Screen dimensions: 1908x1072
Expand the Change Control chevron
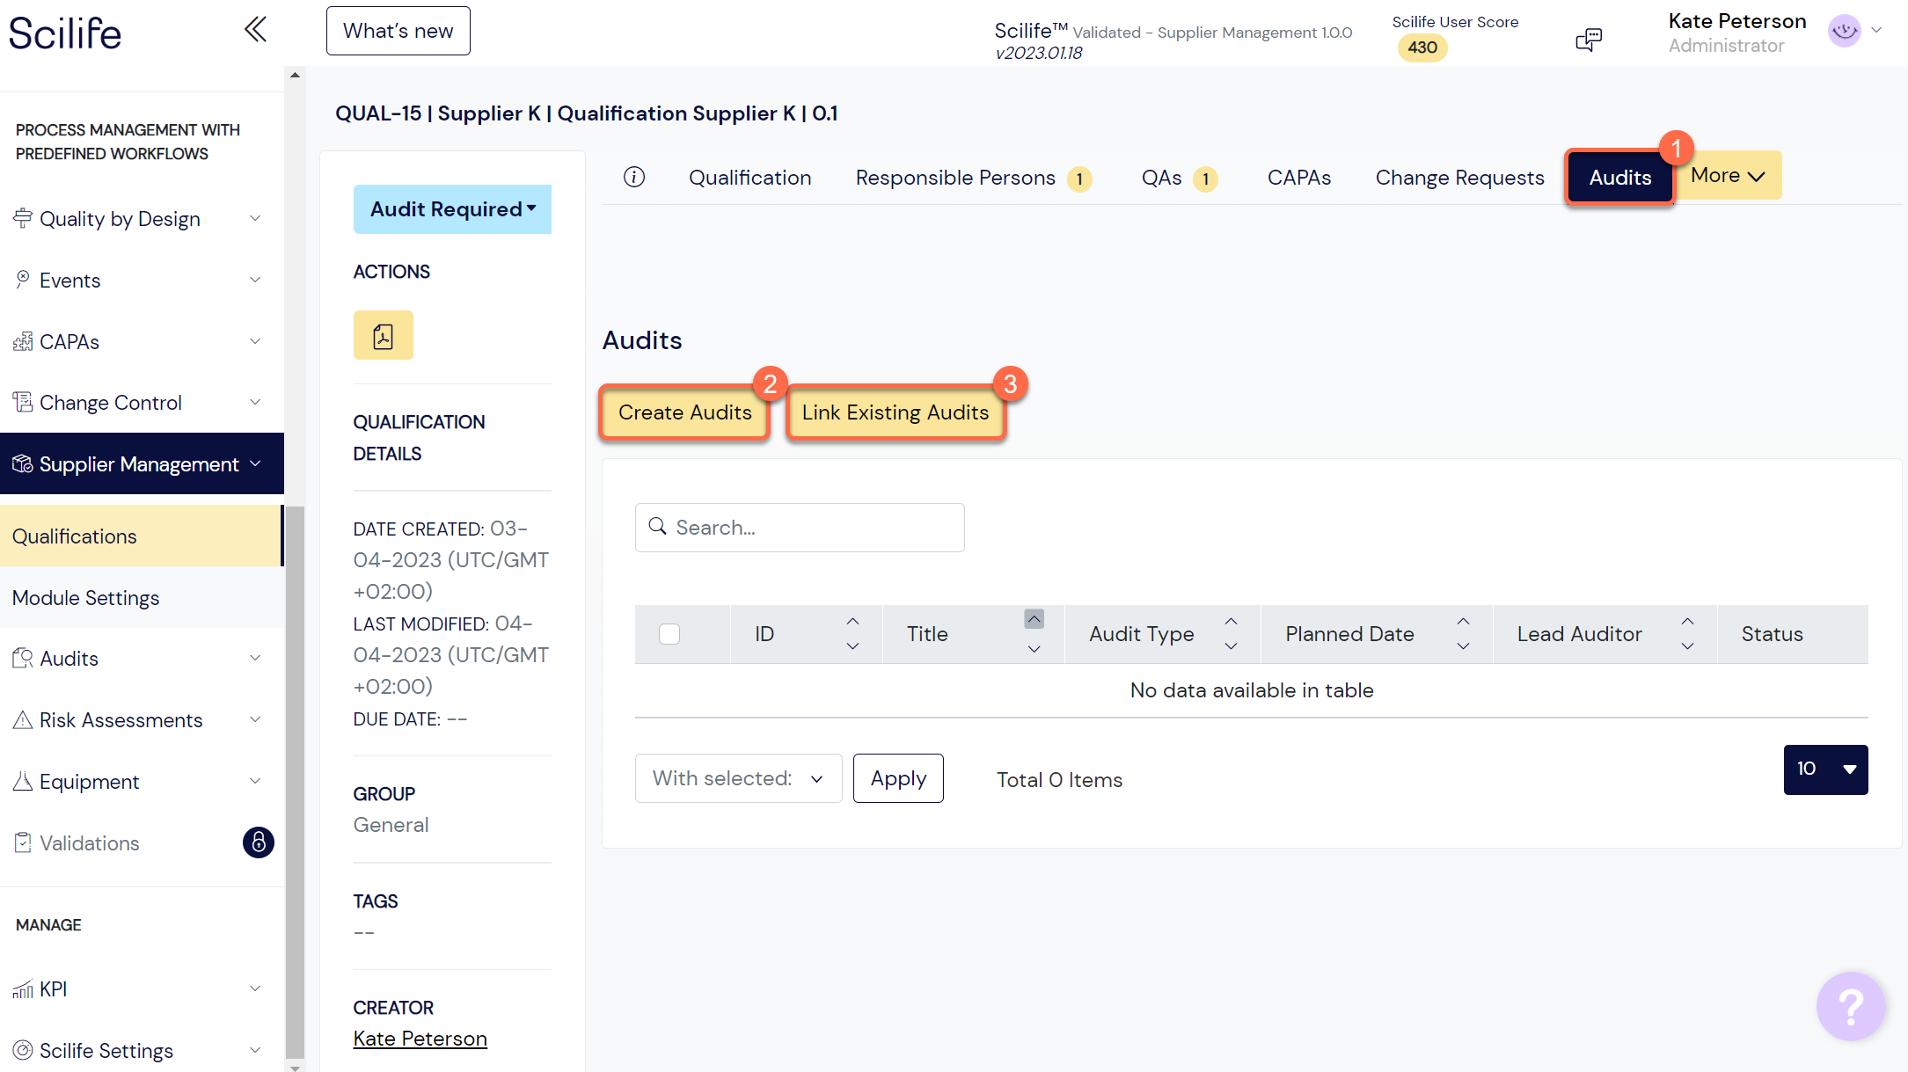(255, 402)
